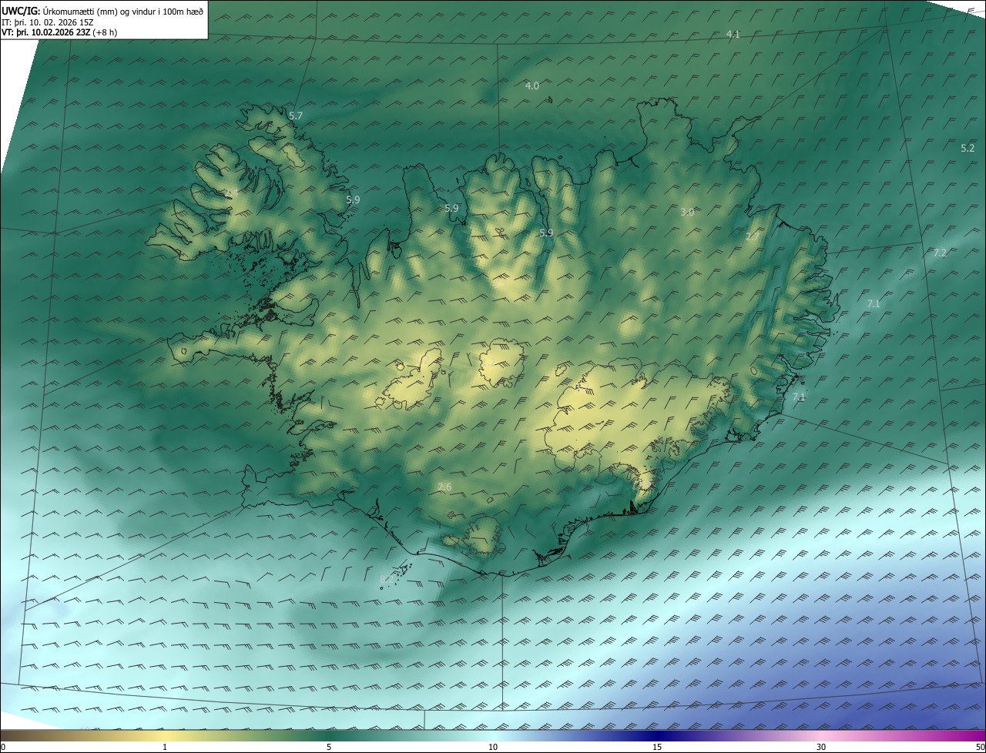The image size is (986, 753).
Task: Click the 7.2 value on the map
Action: click(x=940, y=253)
